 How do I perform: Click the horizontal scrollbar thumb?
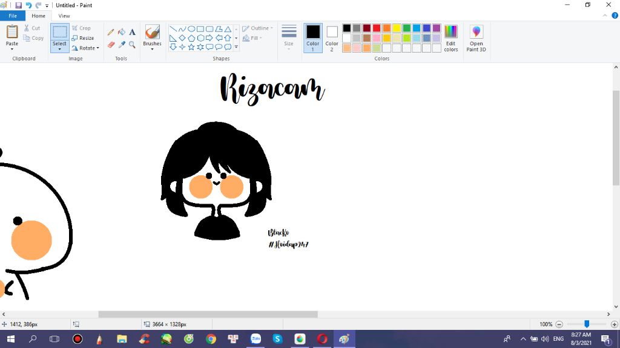208,314
